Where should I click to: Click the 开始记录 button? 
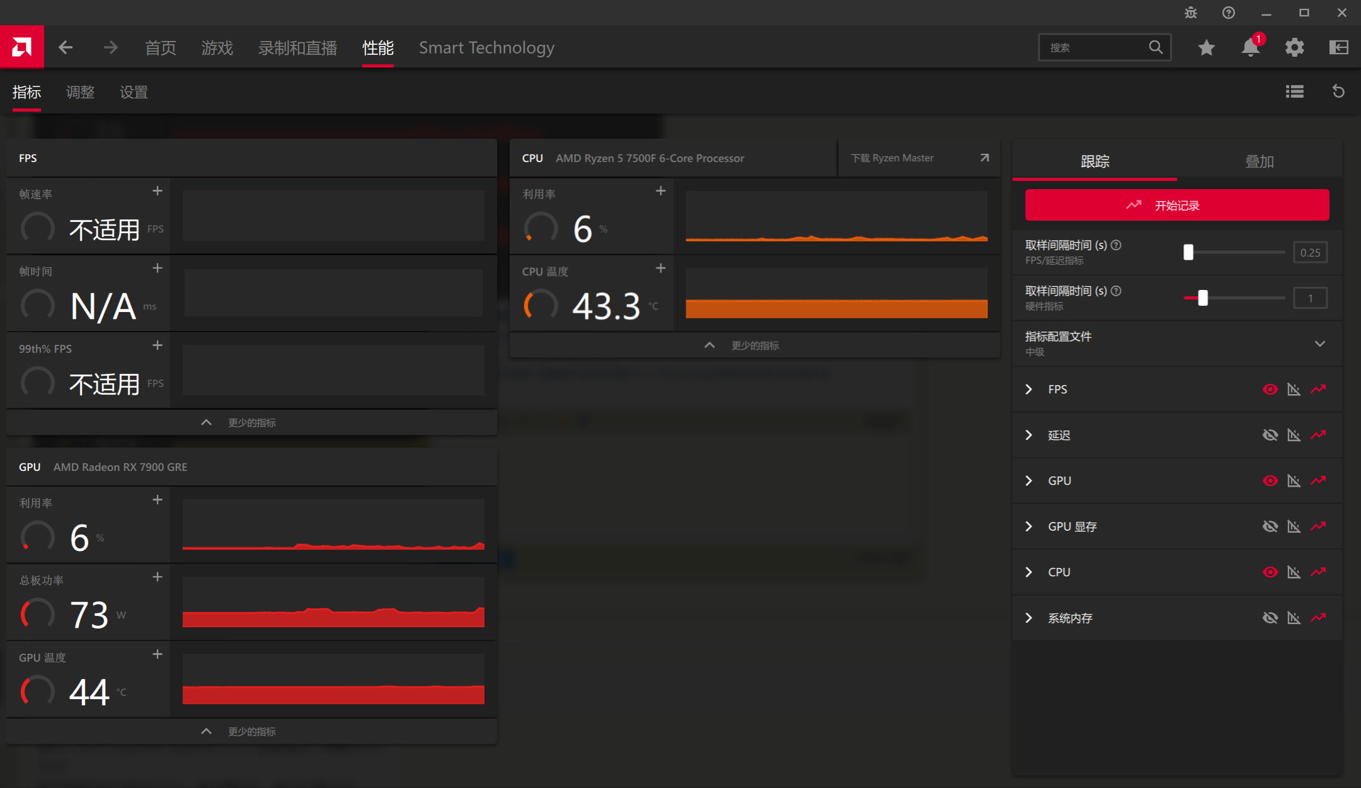1177,205
